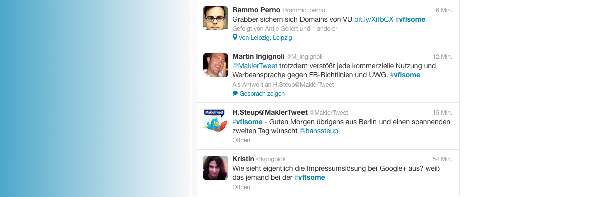
Task: Open the @MaklerTweet mention in Martin's tweet
Action: pyautogui.click(x=251, y=66)
